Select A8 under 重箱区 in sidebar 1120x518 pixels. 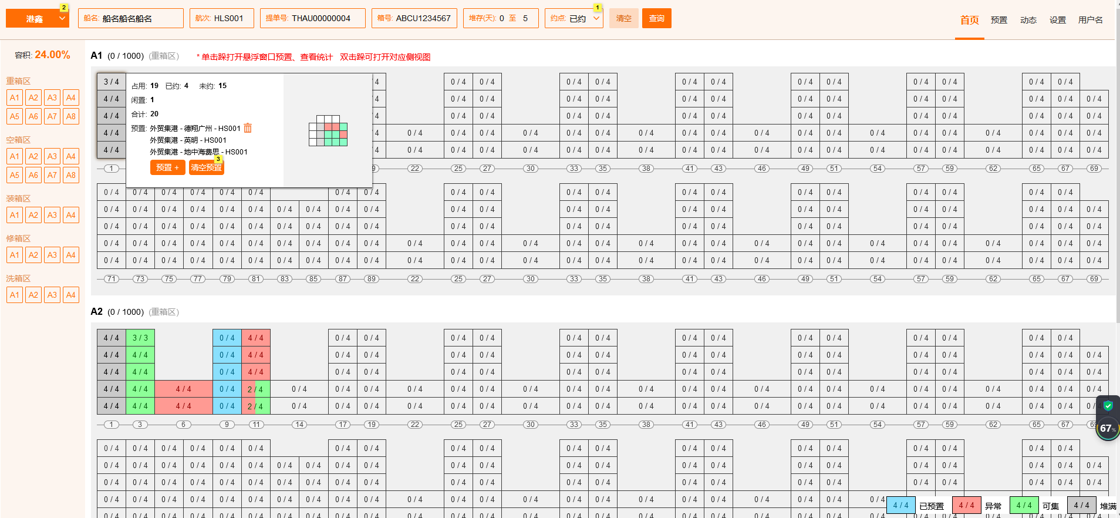point(71,116)
